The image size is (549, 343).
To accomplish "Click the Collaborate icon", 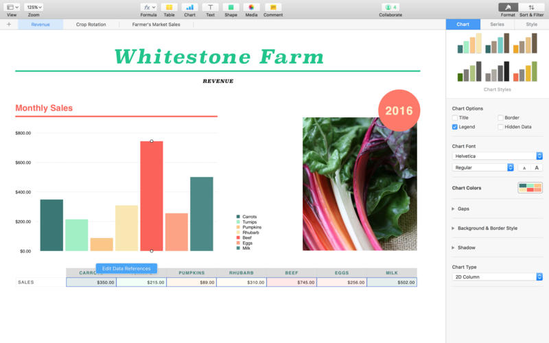I will click(390, 8).
